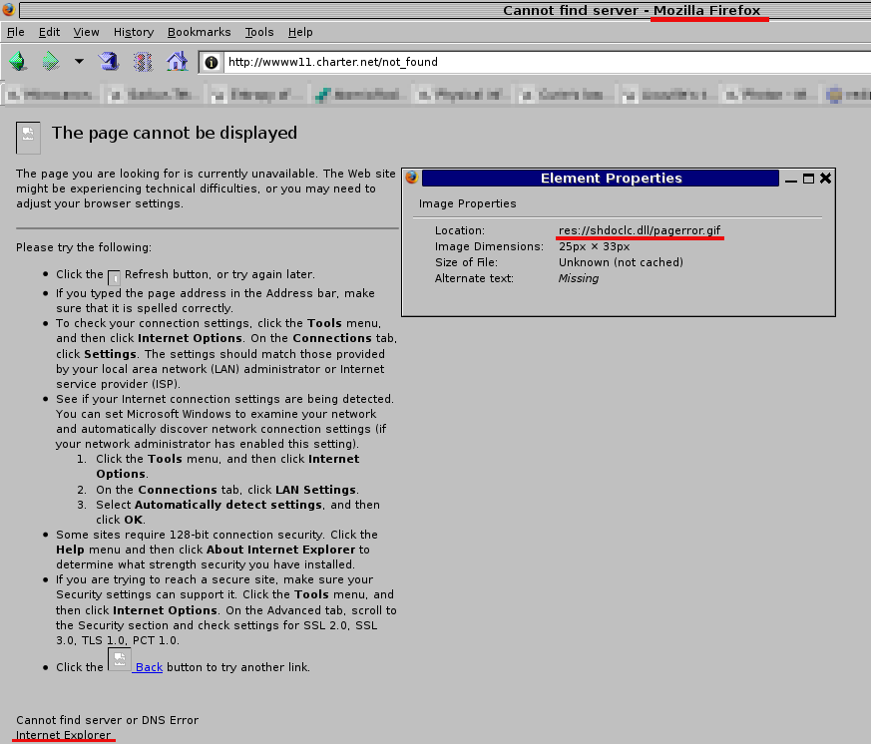Click the italic 'Missing' alternate text value

pyautogui.click(x=579, y=278)
